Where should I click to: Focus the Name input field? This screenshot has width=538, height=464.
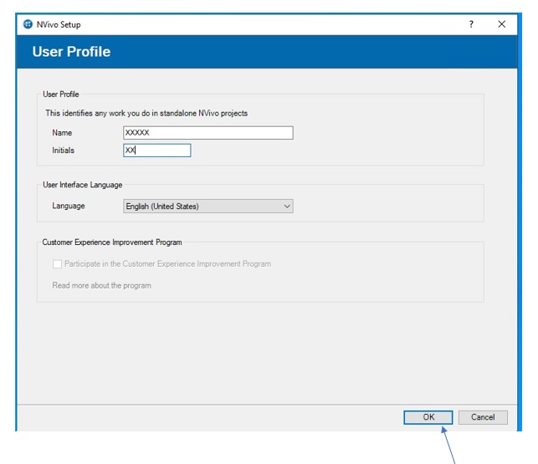(x=208, y=133)
